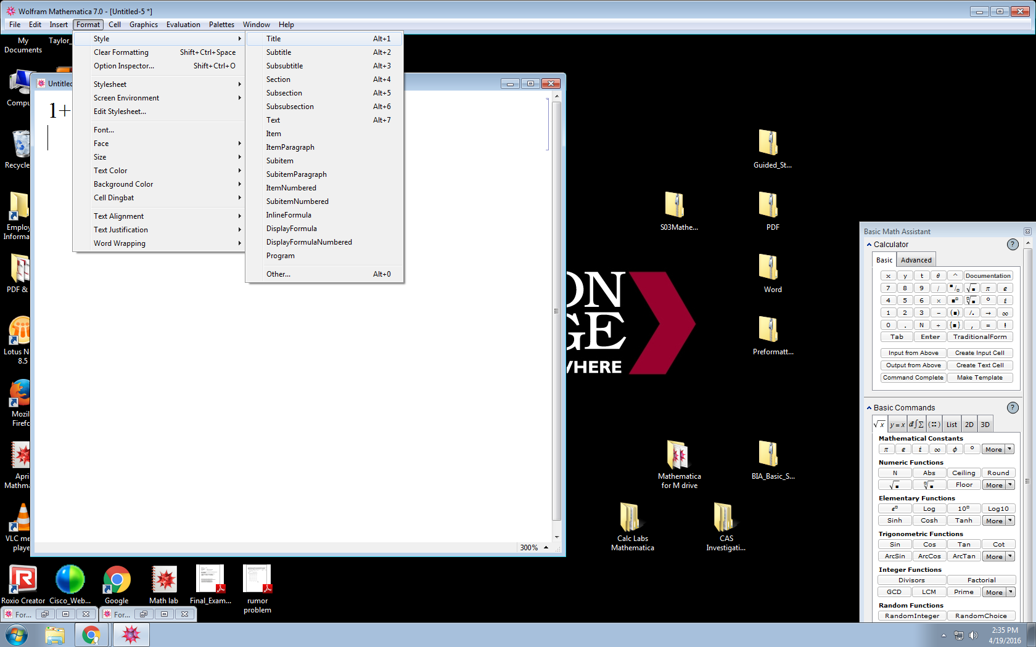Insert pi from Mathematical Constants row
The width and height of the screenshot is (1036, 647).
click(886, 449)
